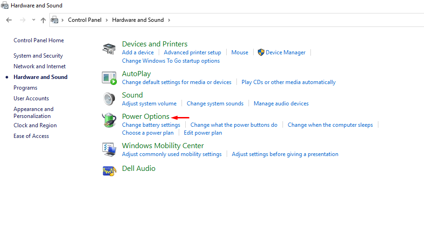Click Edit power plan link
Screen dimensions: 424x228
(x=203, y=133)
